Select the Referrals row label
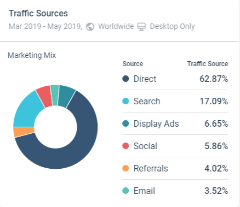 (x=151, y=168)
